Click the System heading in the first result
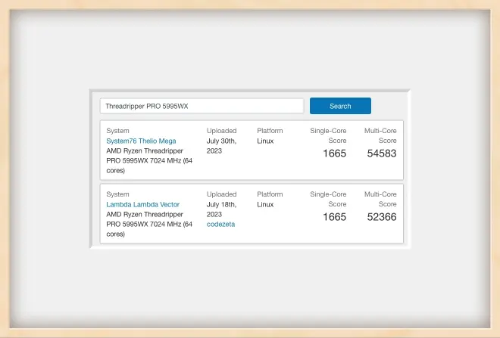The image size is (500, 338). (x=117, y=131)
